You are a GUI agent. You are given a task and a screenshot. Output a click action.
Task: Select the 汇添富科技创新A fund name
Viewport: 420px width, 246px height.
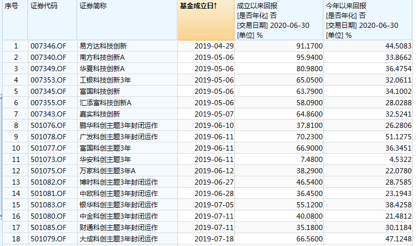pos(106,103)
